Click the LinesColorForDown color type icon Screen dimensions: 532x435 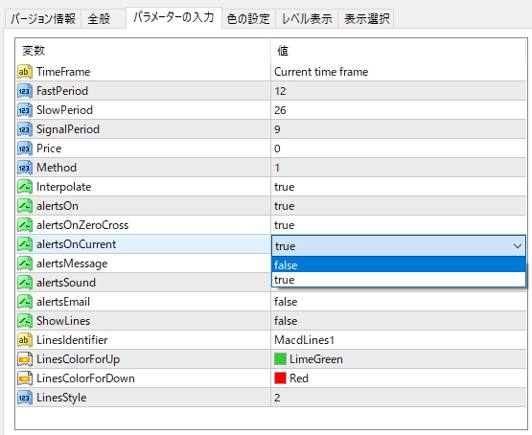(x=25, y=378)
